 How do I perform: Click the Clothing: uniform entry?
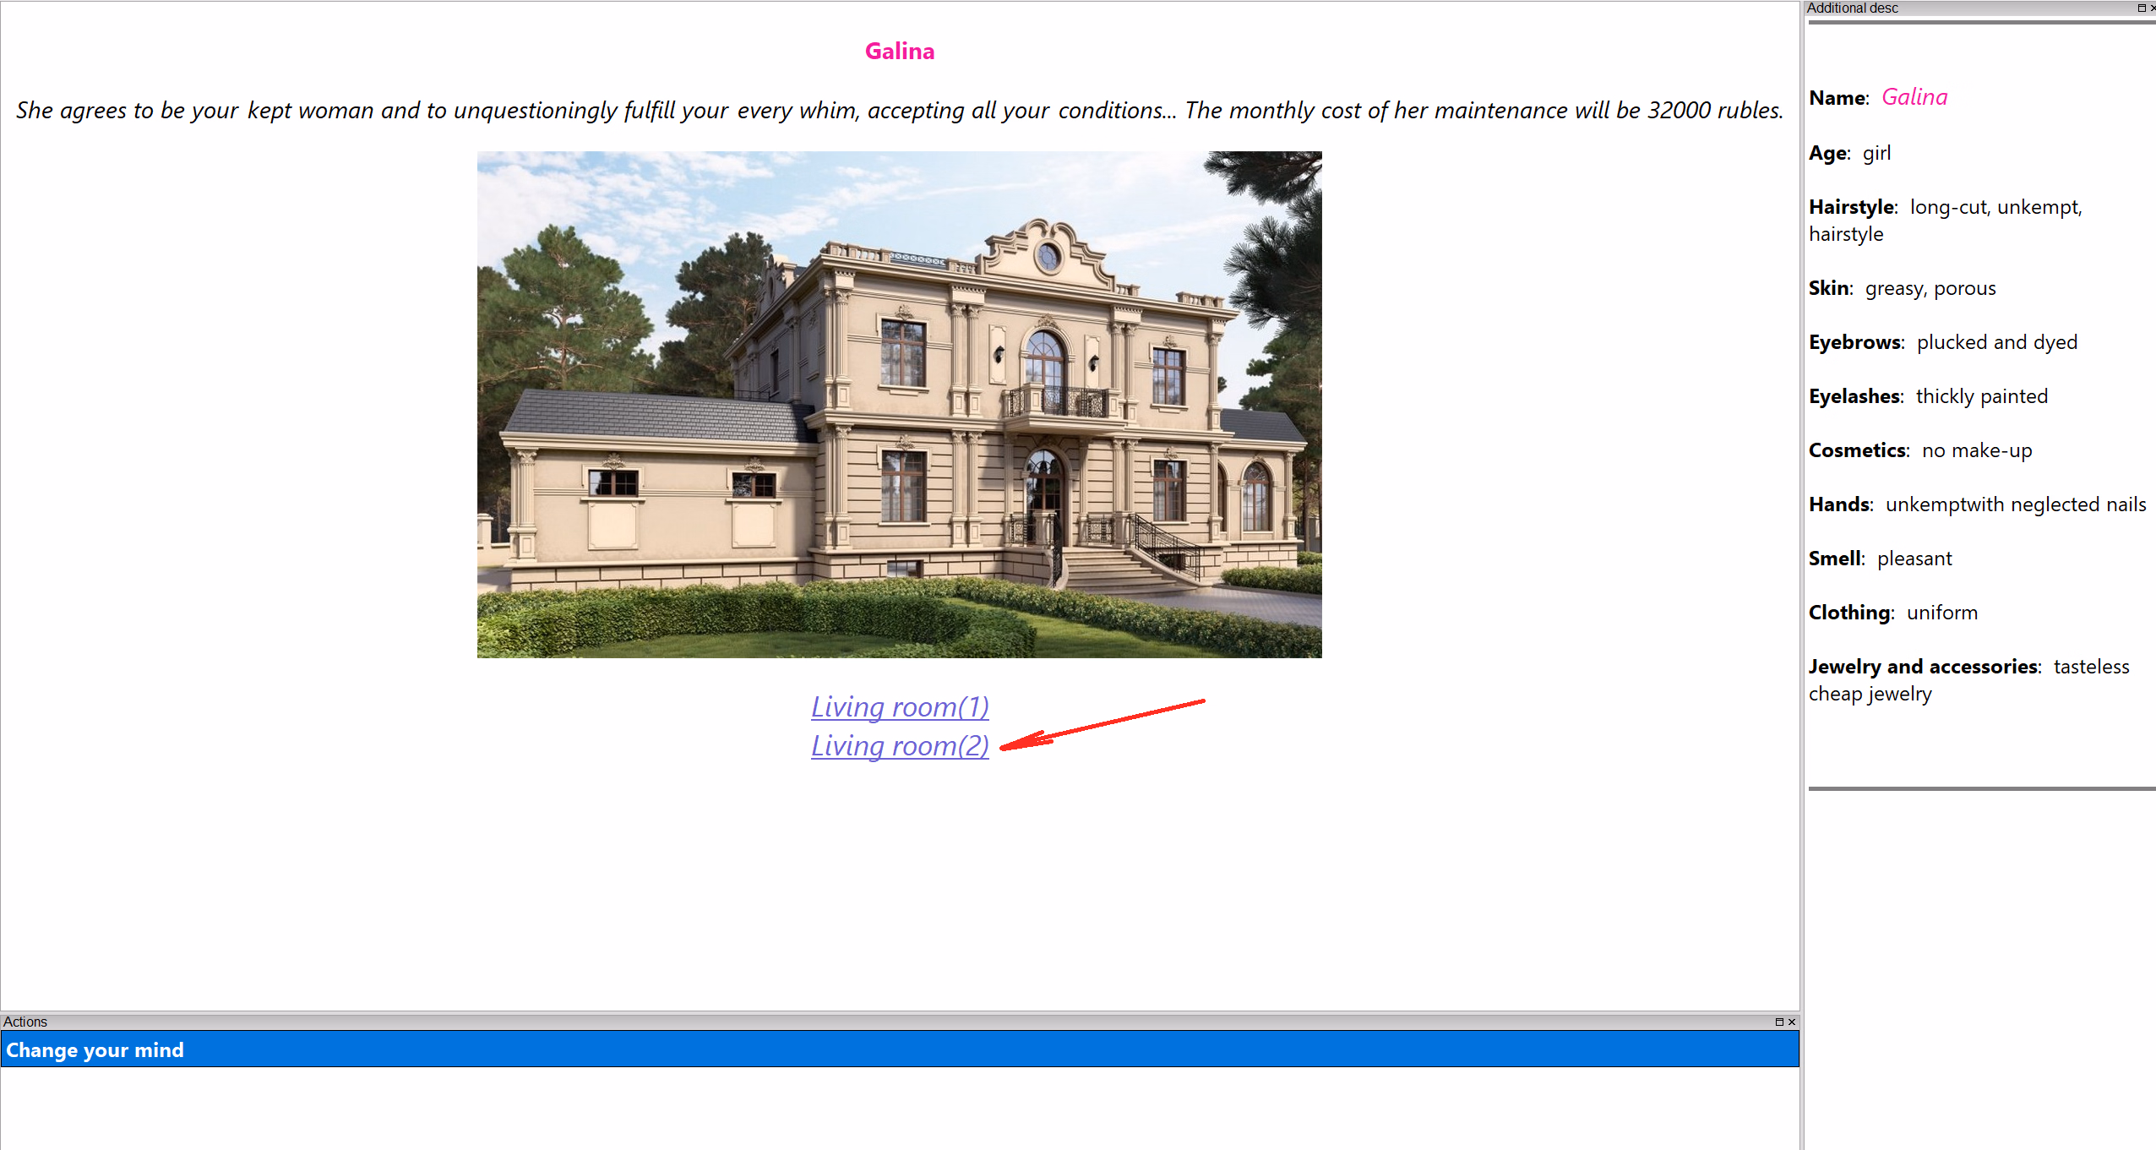click(x=1893, y=613)
